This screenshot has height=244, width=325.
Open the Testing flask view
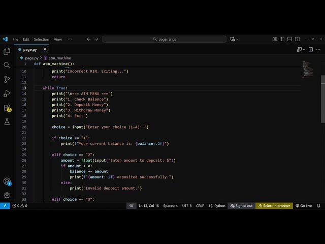7,121
